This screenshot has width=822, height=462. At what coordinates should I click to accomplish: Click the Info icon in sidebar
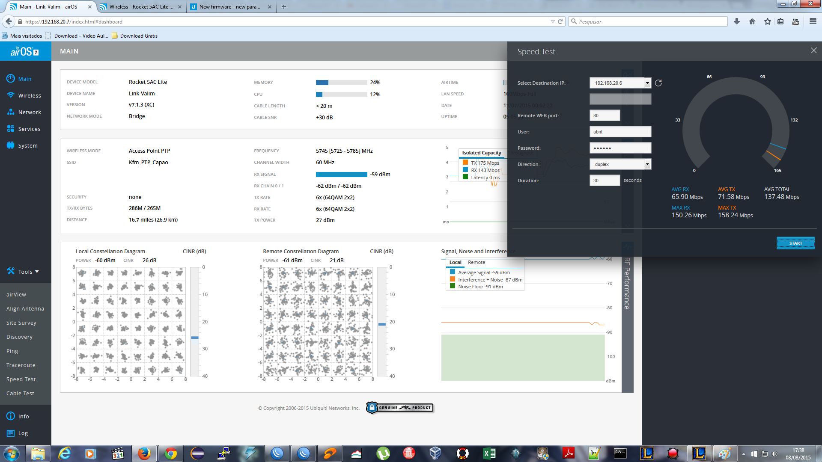[11, 416]
